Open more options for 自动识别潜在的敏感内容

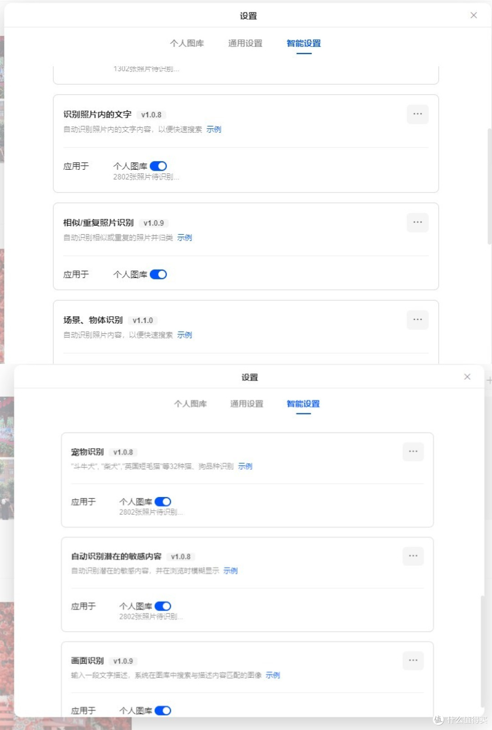[413, 556]
